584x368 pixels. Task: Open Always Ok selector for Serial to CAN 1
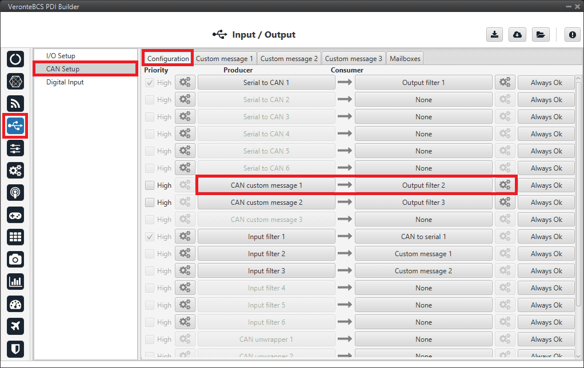coord(546,83)
